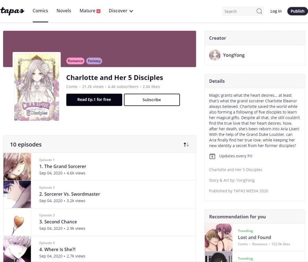
Task: Click the '10 episodes' heading
Action: 26,145
